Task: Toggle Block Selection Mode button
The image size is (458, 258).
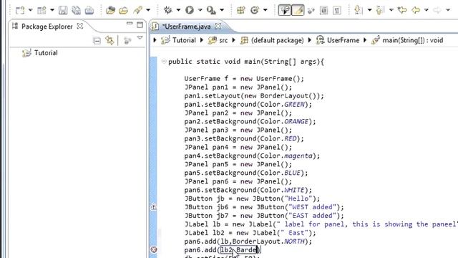Action: pos(323,10)
